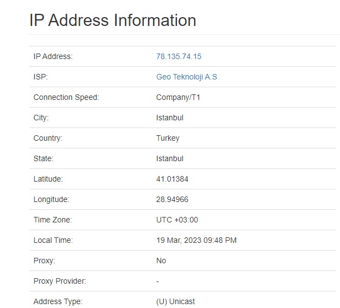Open the Geo Teknoloji A.S ISP link
340x308 pixels.
point(186,77)
